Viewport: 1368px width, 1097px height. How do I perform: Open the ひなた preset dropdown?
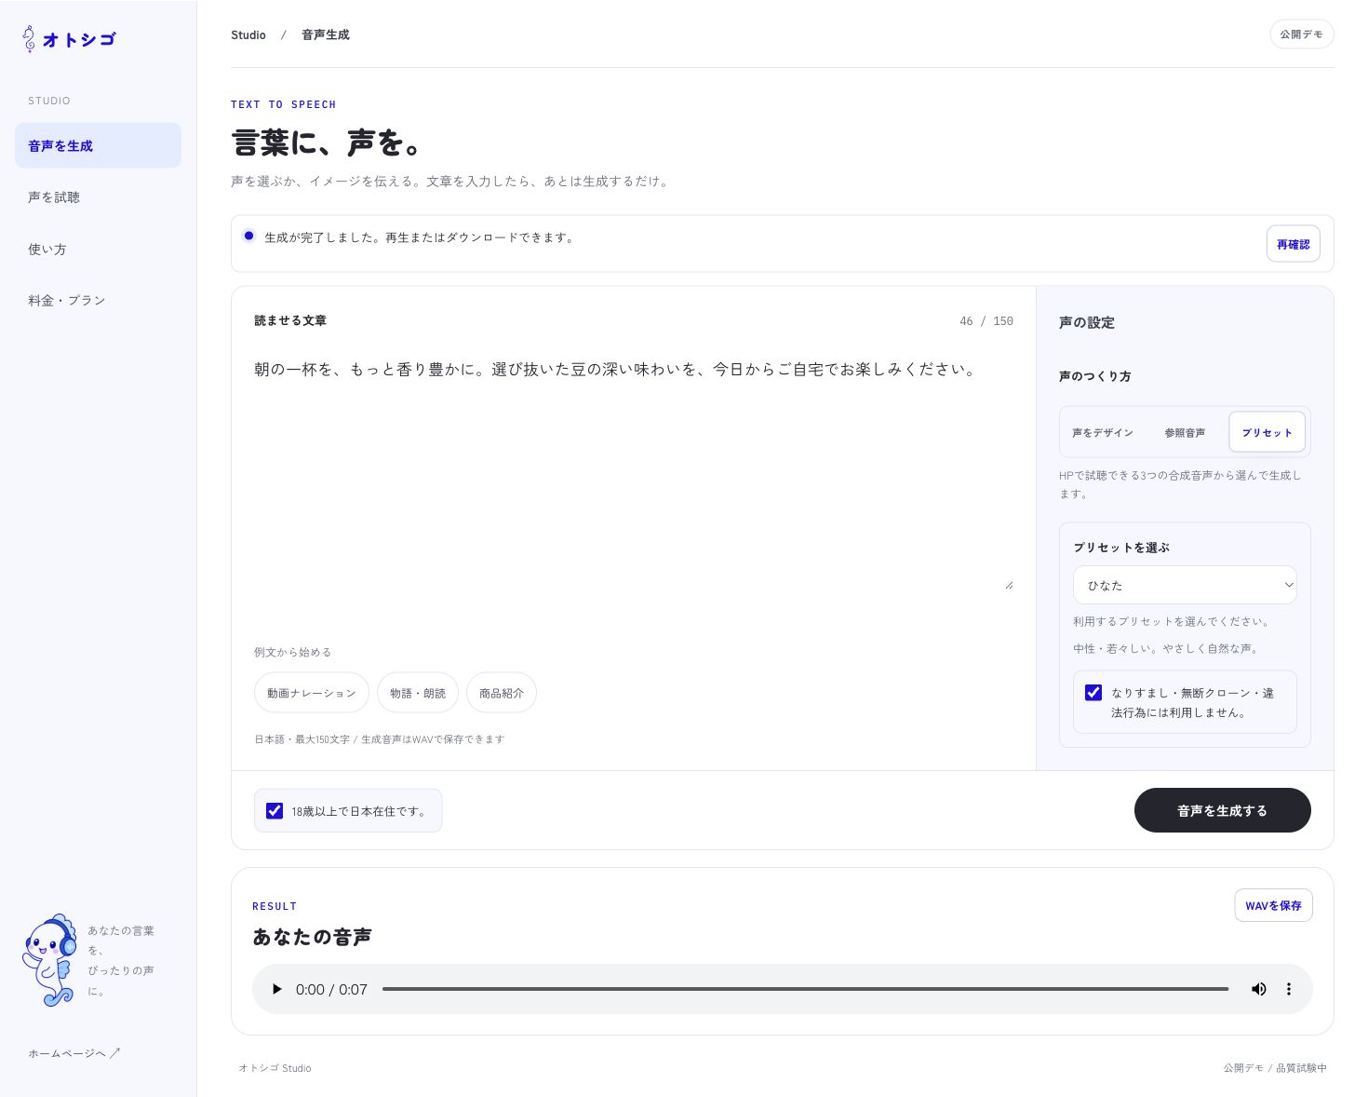1185,585
